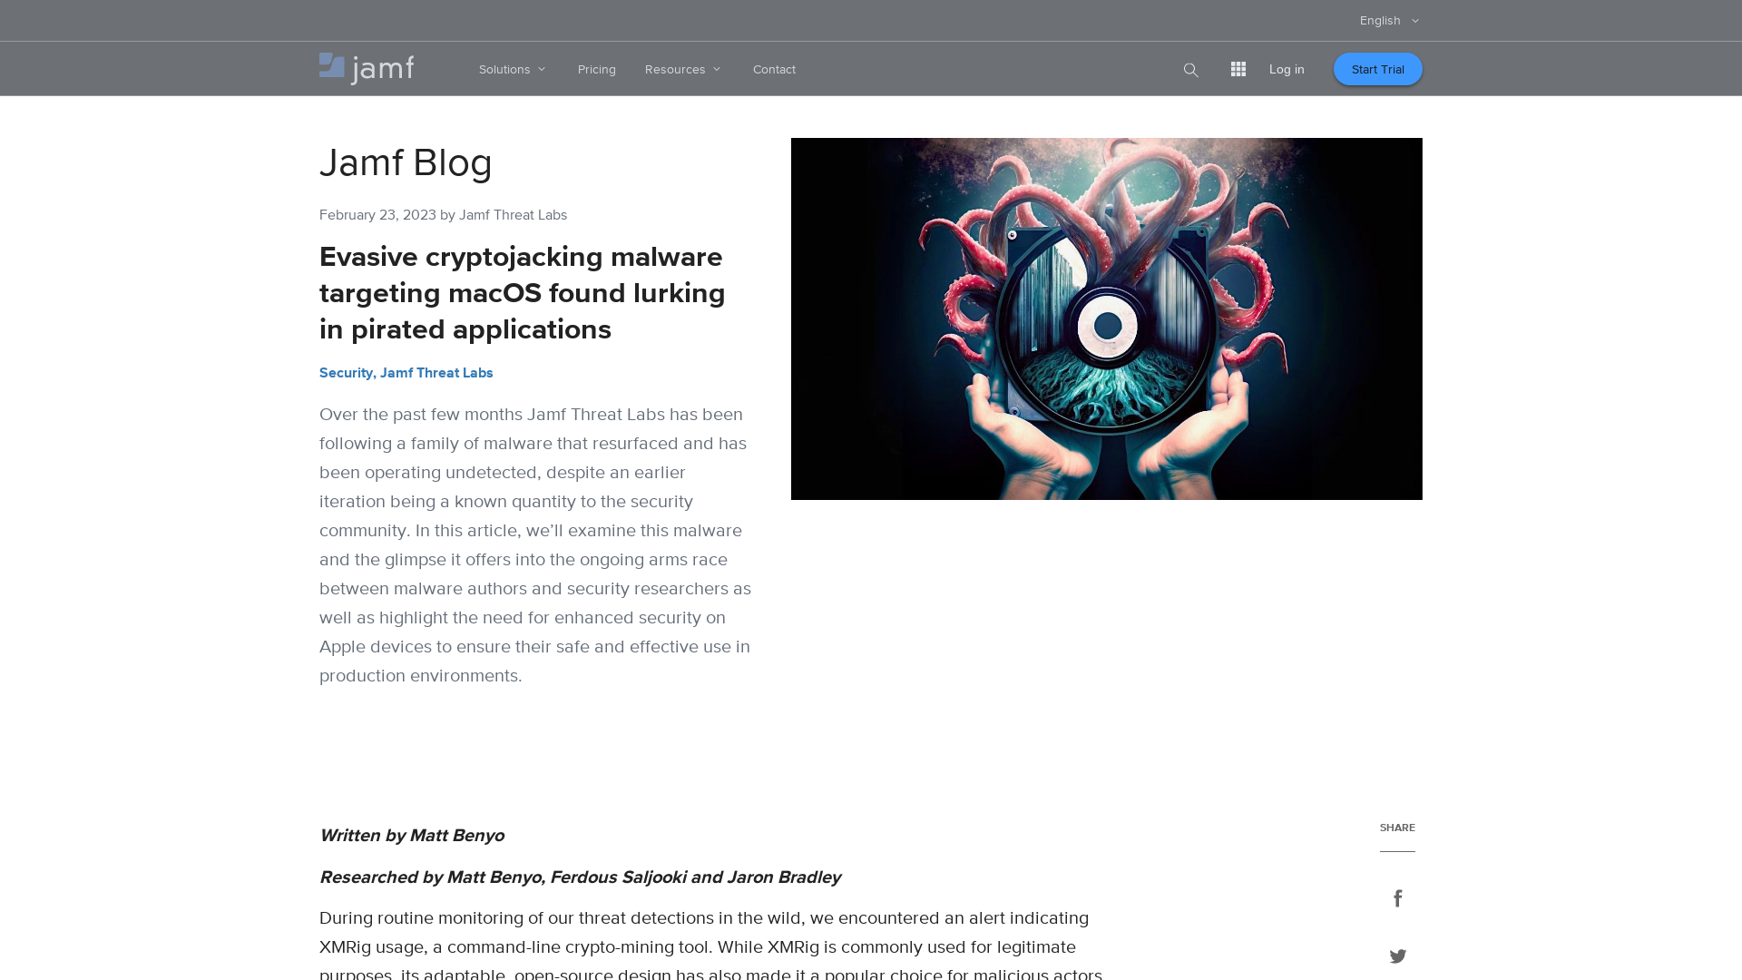This screenshot has width=1742, height=980.
Task: Click the Jamf Threat Labs author link
Action: (x=512, y=215)
